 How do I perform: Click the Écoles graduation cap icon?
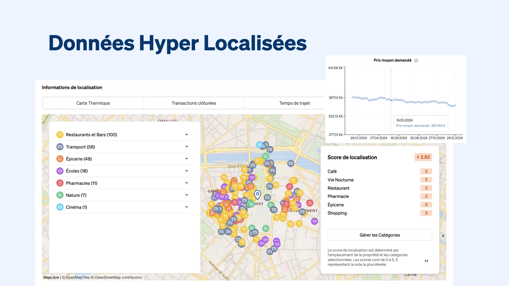60,171
